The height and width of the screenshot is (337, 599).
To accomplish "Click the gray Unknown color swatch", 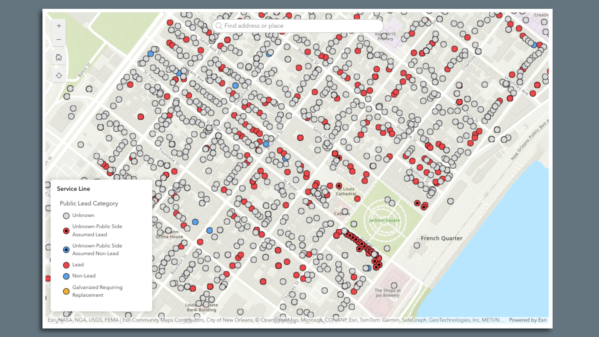I will pyautogui.click(x=66, y=215).
